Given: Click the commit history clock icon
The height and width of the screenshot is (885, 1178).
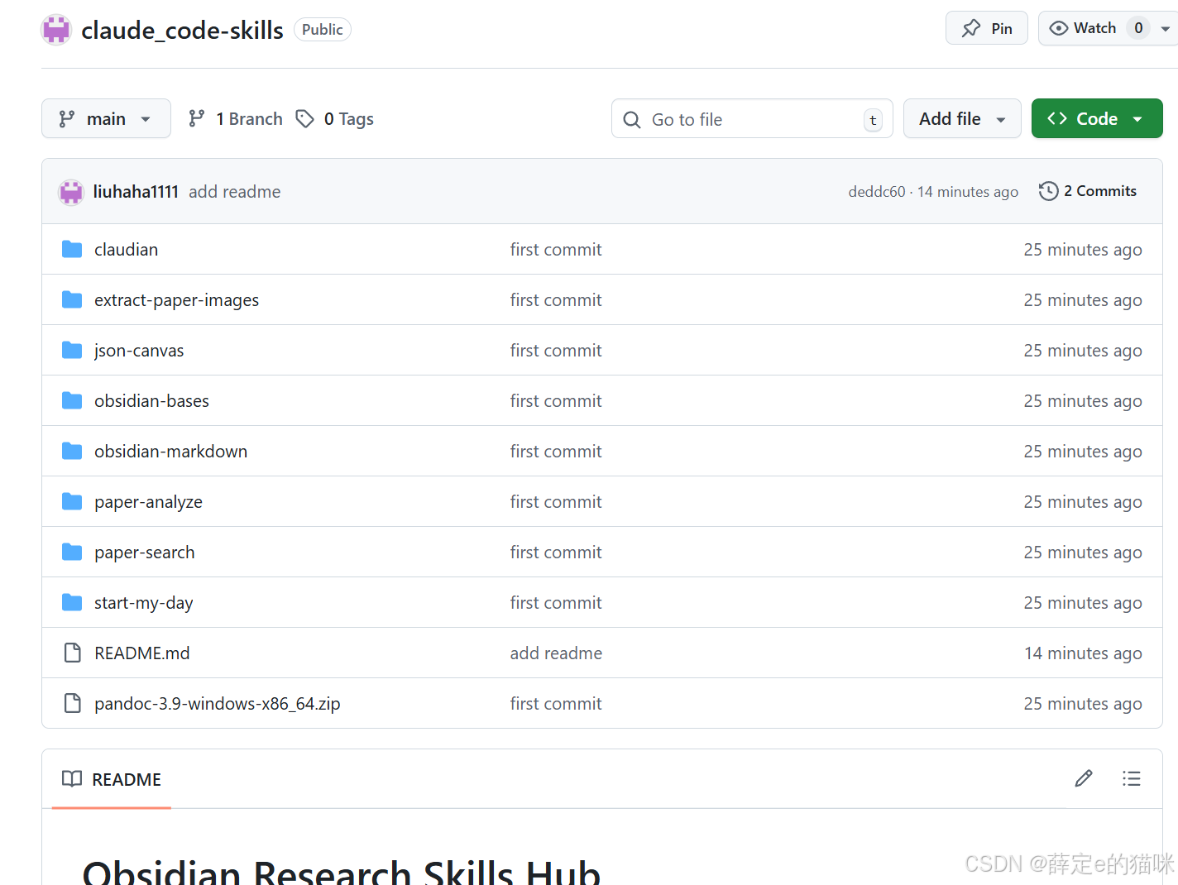Looking at the screenshot, I should click(1048, 191).
